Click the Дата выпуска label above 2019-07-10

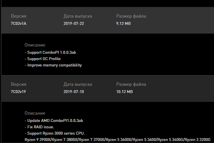[x=78, y=84]
